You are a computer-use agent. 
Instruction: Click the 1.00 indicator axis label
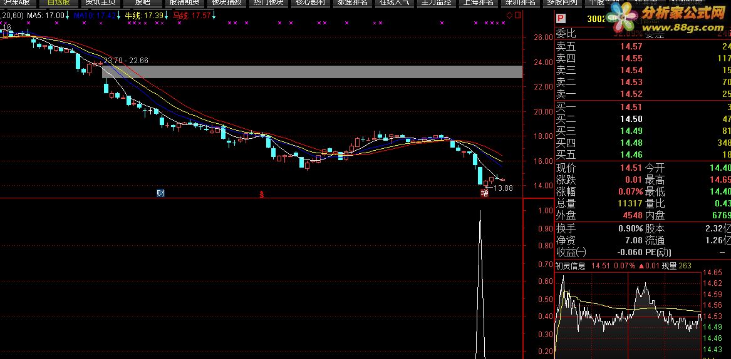pos(546,211)
